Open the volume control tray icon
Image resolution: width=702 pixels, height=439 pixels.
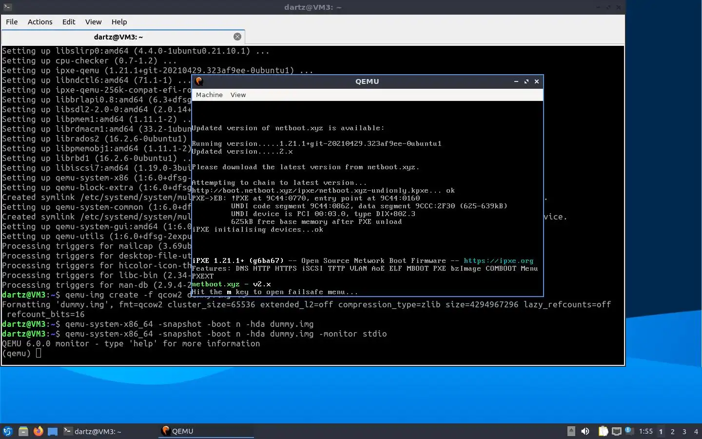pos(585,431)
